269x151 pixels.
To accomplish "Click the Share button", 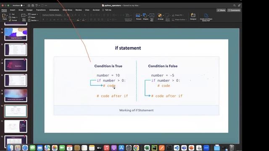I will click(x=221, y=10).
